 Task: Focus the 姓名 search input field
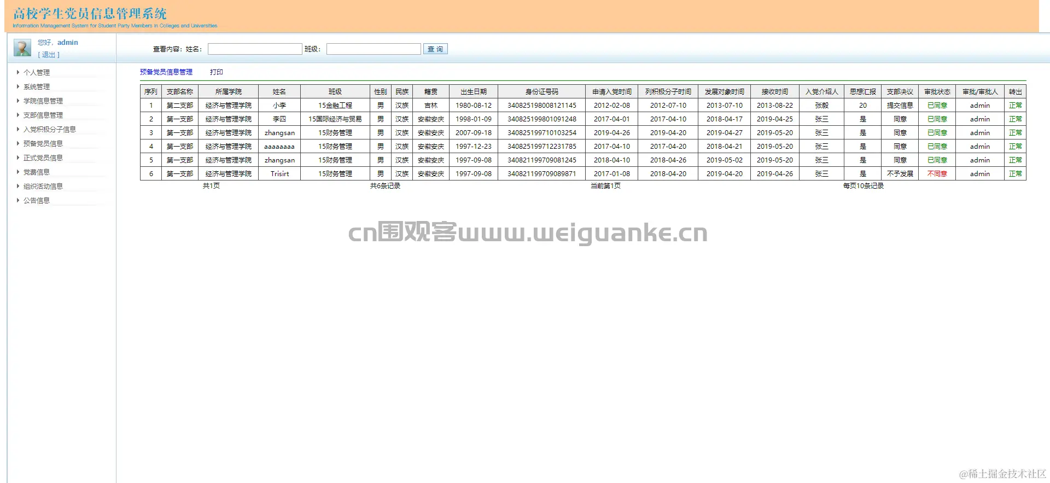255,49
